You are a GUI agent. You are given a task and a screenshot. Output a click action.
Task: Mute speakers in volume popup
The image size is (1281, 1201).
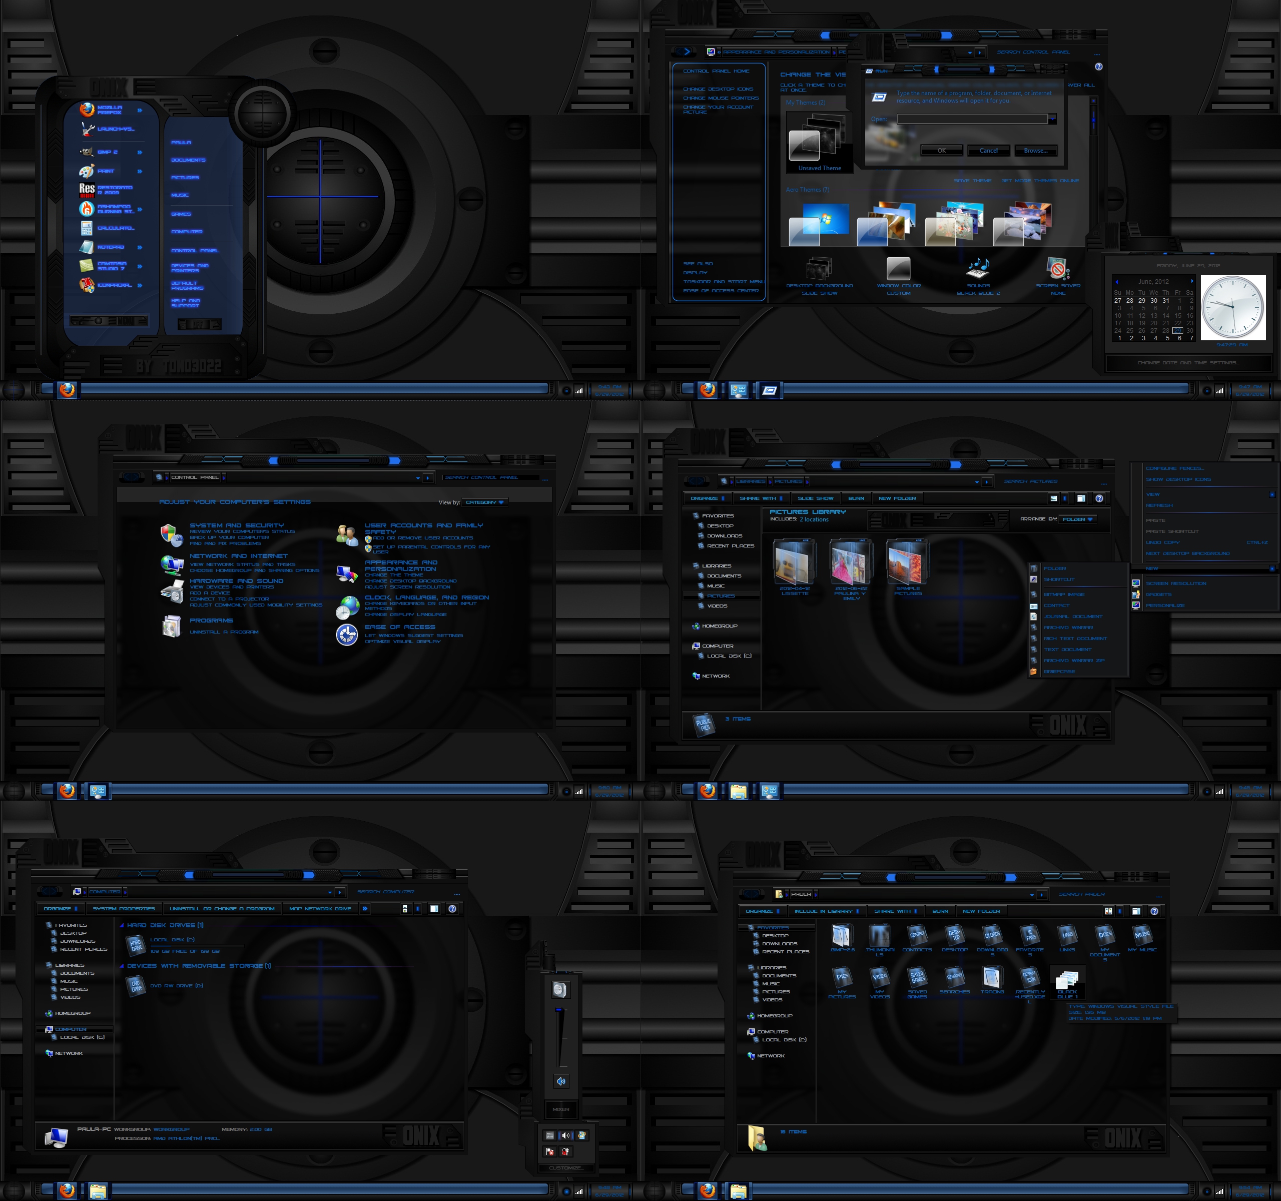pyautogui.click(x=561, y=1081)
